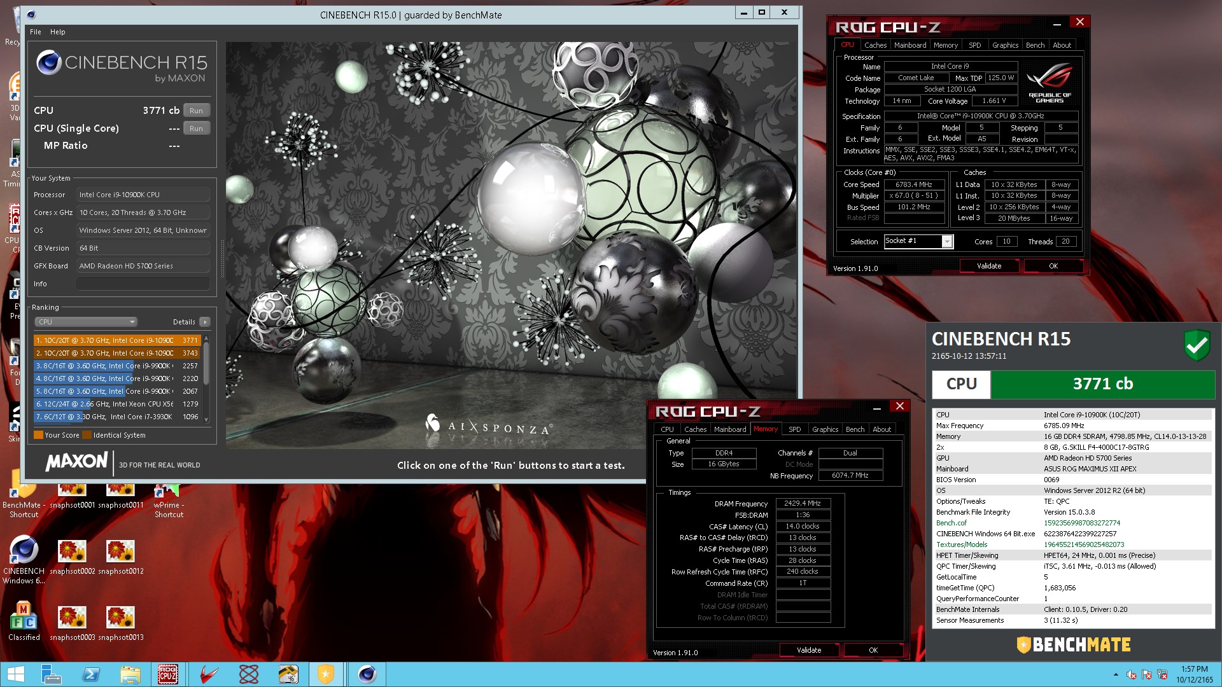
Task: Open File Explorer from the taskbar
Action: click(130, 674)
